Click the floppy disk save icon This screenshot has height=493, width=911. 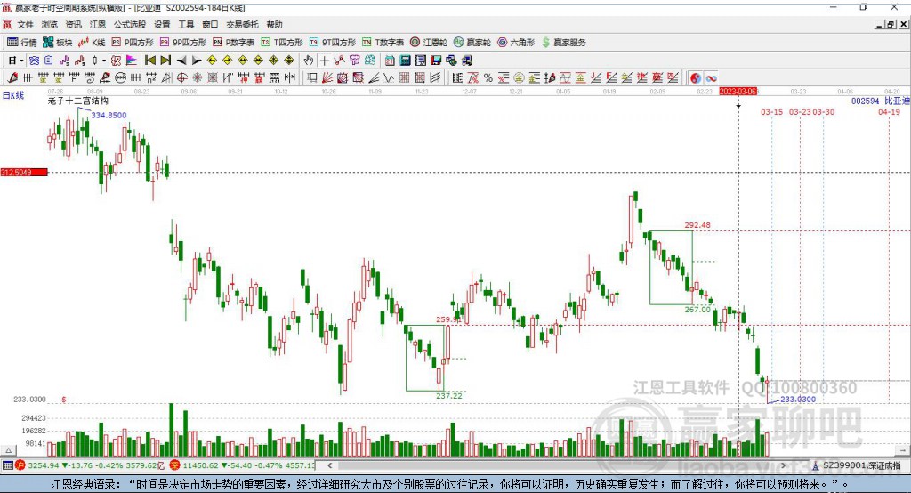[436, 61]
